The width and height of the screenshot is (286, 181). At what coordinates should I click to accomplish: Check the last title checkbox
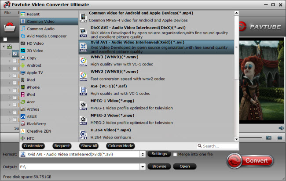tap(15, 119)
